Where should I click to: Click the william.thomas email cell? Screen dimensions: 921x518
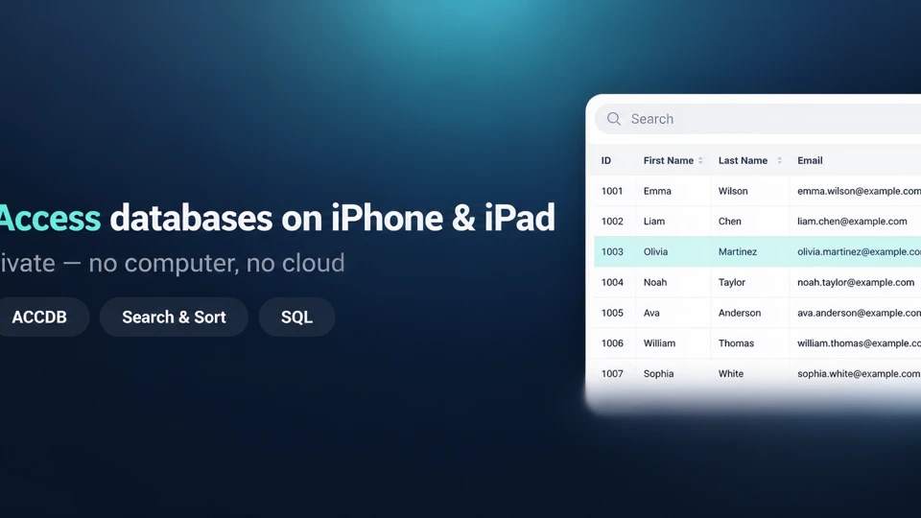pyautogui.click(x=859, y=343)
